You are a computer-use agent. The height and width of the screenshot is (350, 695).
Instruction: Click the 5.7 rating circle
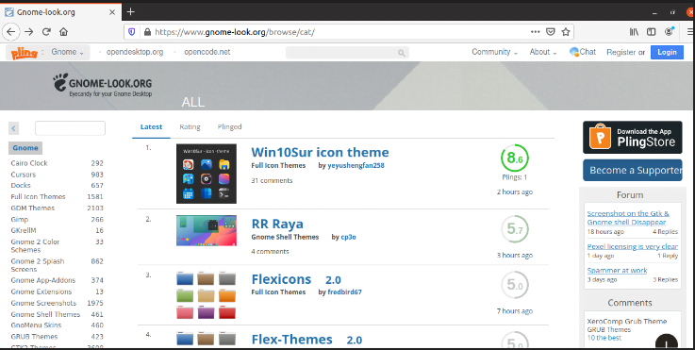coord(514,229)
